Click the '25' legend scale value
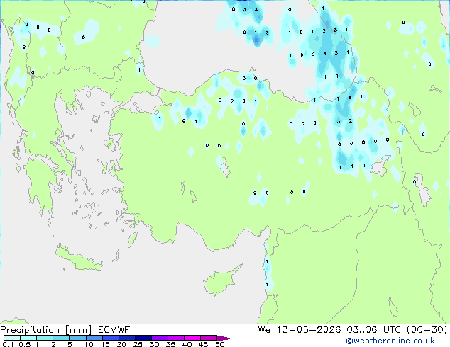The image size is (450, 347). pos(138,344)
